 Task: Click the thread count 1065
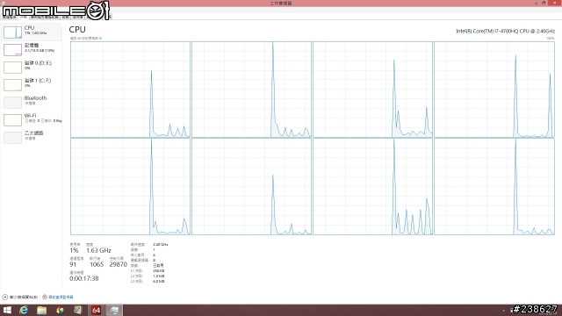97,264
